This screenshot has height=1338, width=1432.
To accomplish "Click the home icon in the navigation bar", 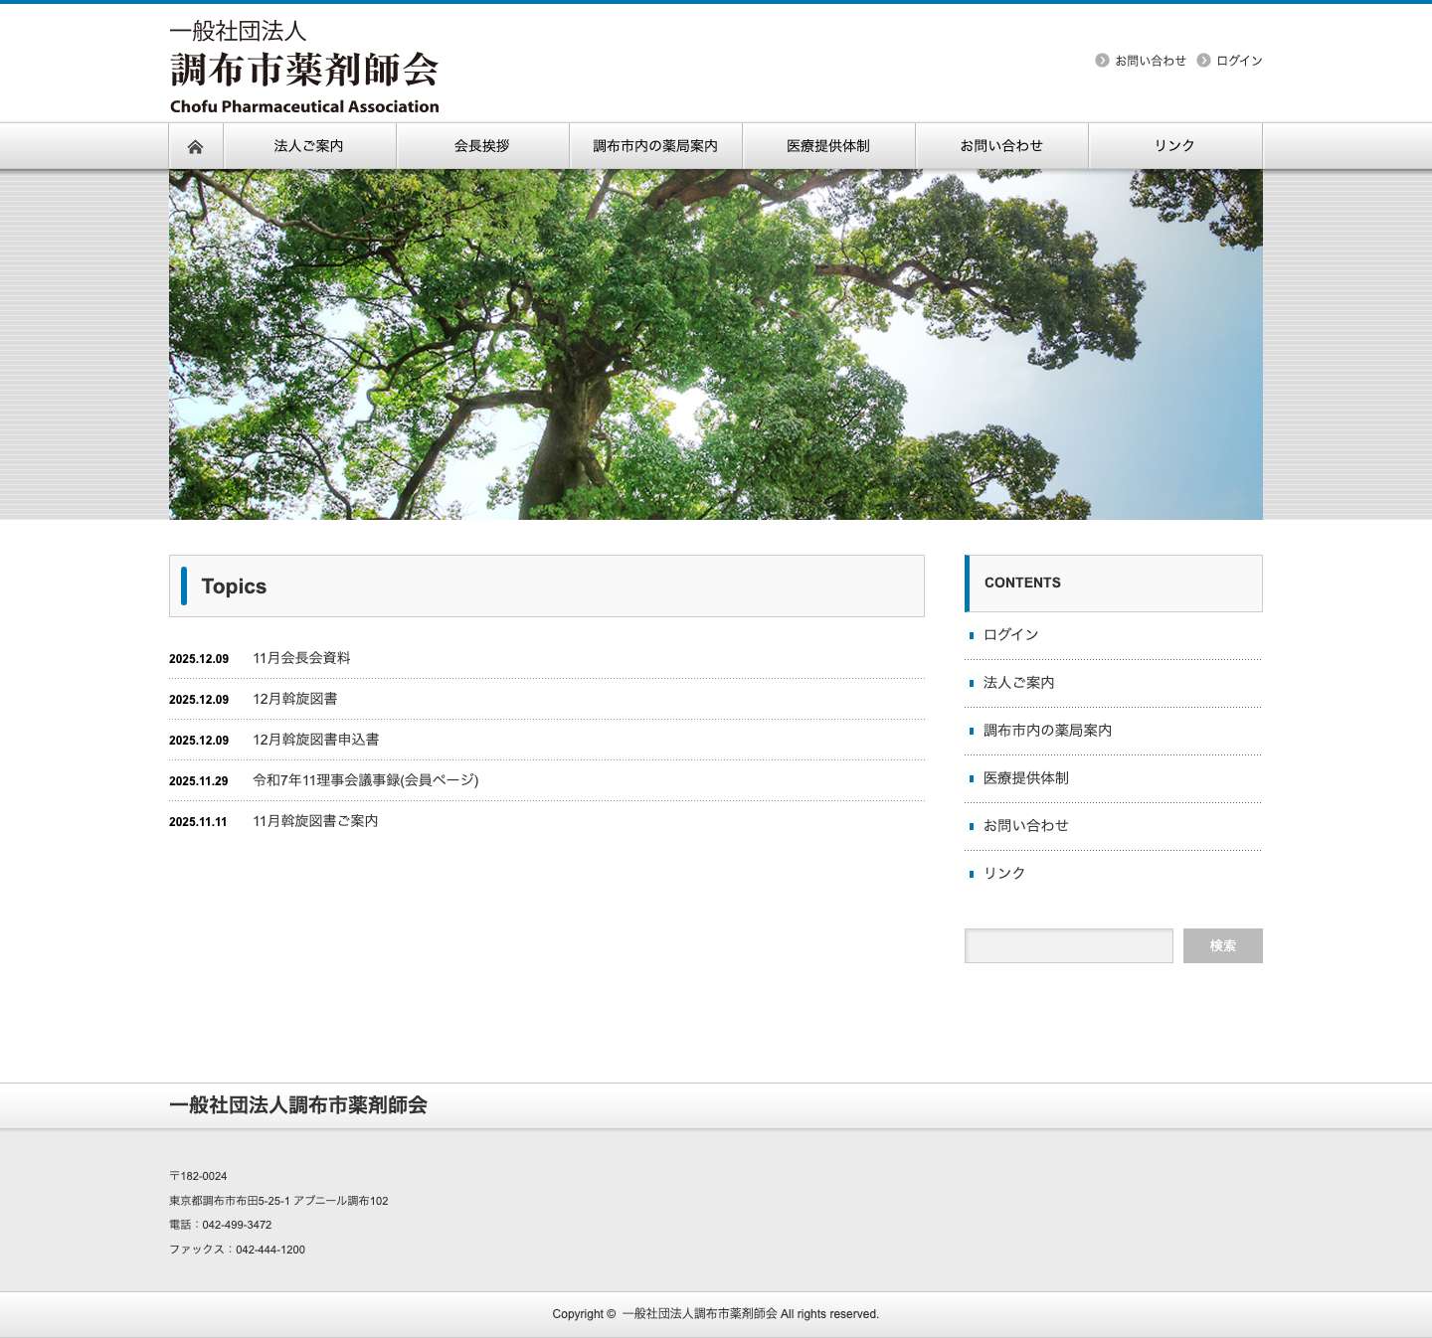I will (x=196, y=146).
